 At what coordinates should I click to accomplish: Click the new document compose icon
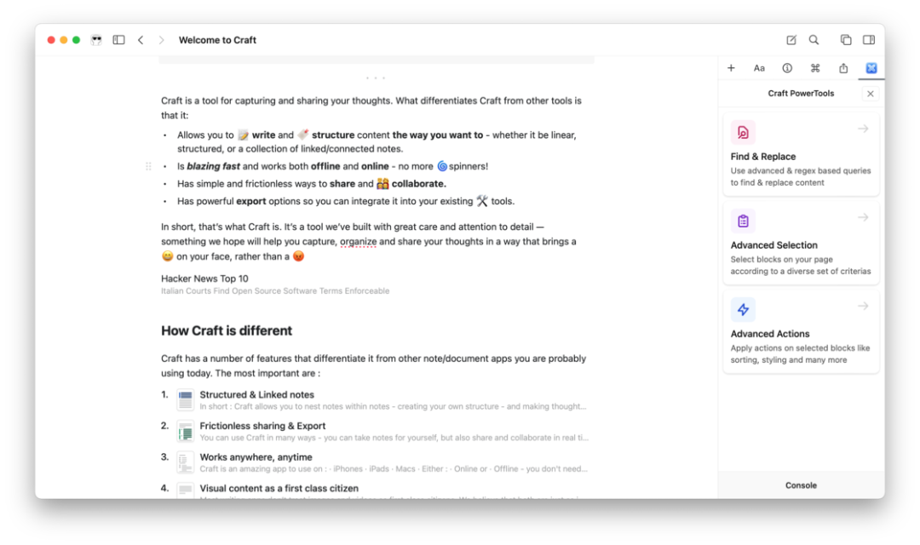(791, 40)
